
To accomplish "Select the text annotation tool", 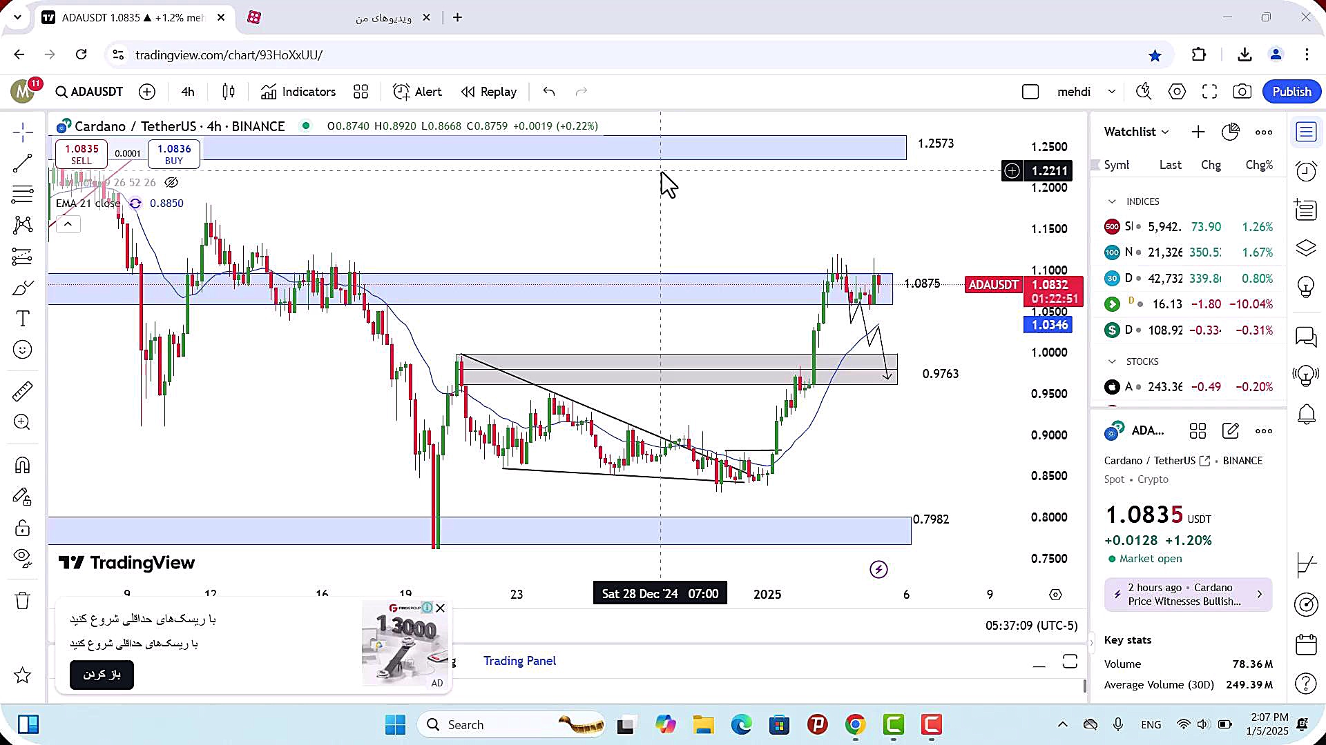I will coord(23,319).
